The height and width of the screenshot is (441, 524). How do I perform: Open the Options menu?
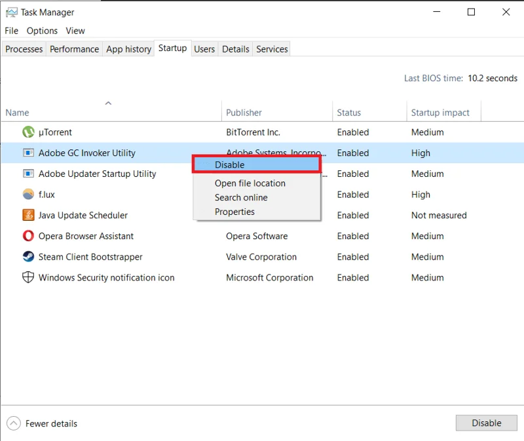point(42,31)
